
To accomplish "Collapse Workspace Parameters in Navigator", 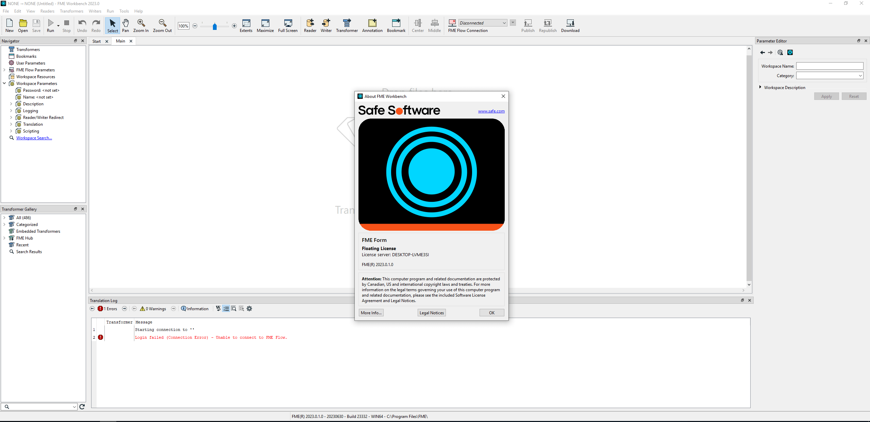I will (x=4, y=83).
